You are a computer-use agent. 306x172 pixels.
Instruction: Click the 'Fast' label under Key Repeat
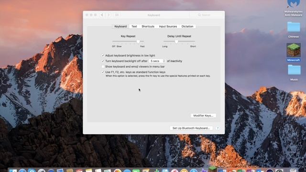tap(142, 46)
